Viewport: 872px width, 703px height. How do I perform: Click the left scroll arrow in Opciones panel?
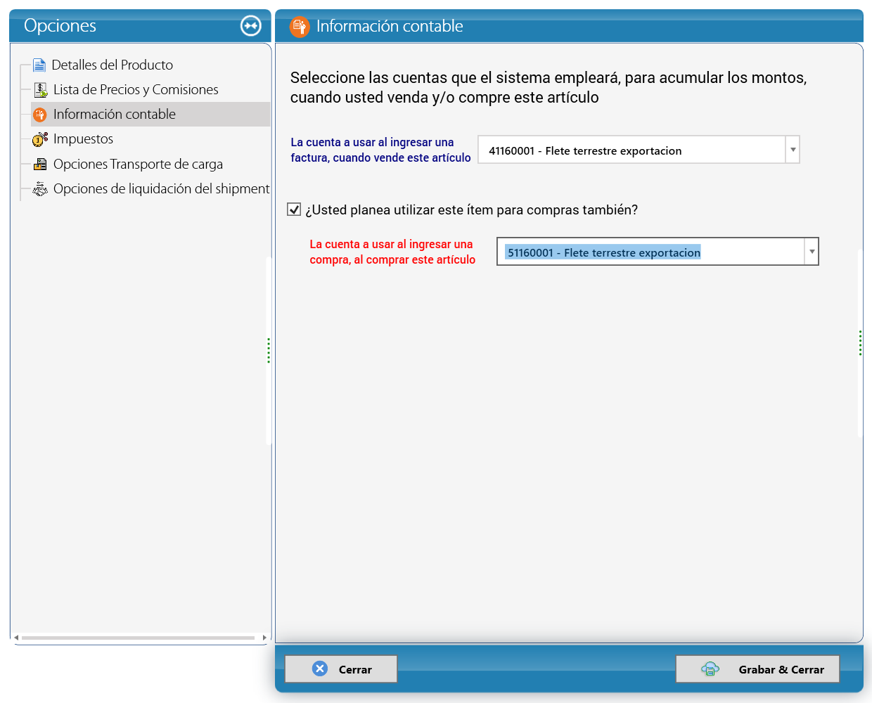coord(16,638)
